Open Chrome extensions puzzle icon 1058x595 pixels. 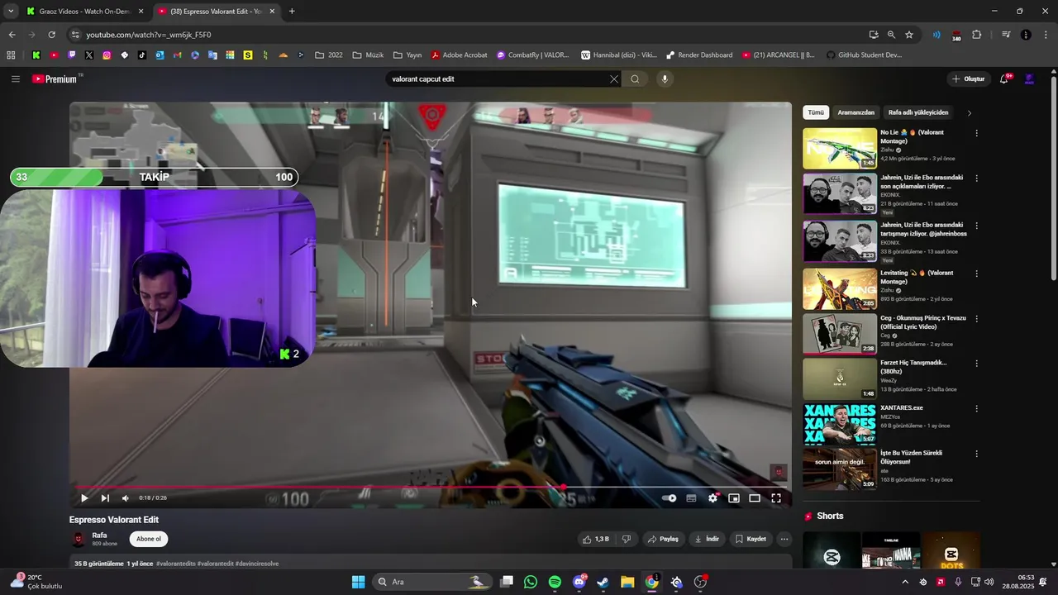(x=976, y=35)
